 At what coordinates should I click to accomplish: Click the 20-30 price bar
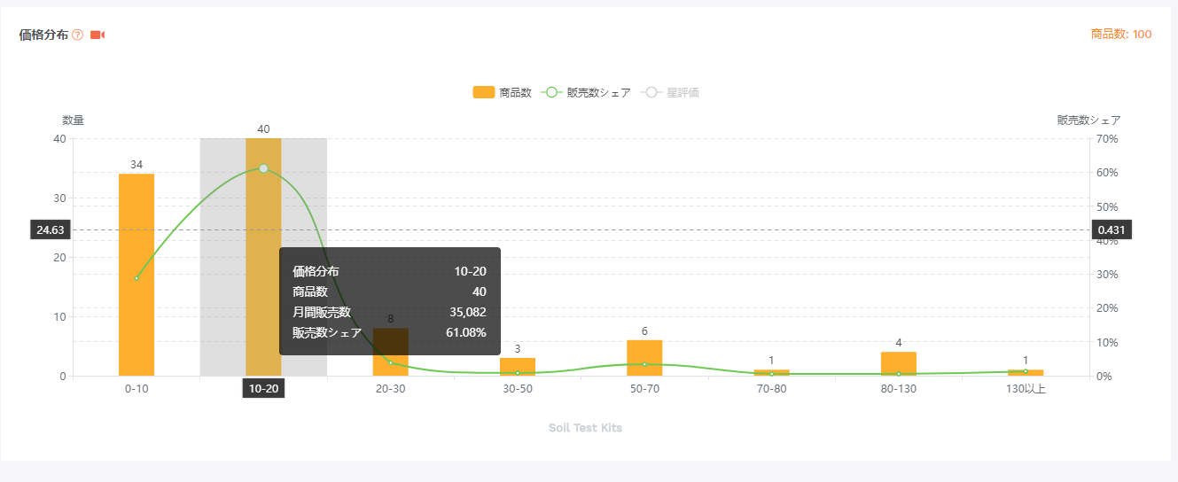391,352
